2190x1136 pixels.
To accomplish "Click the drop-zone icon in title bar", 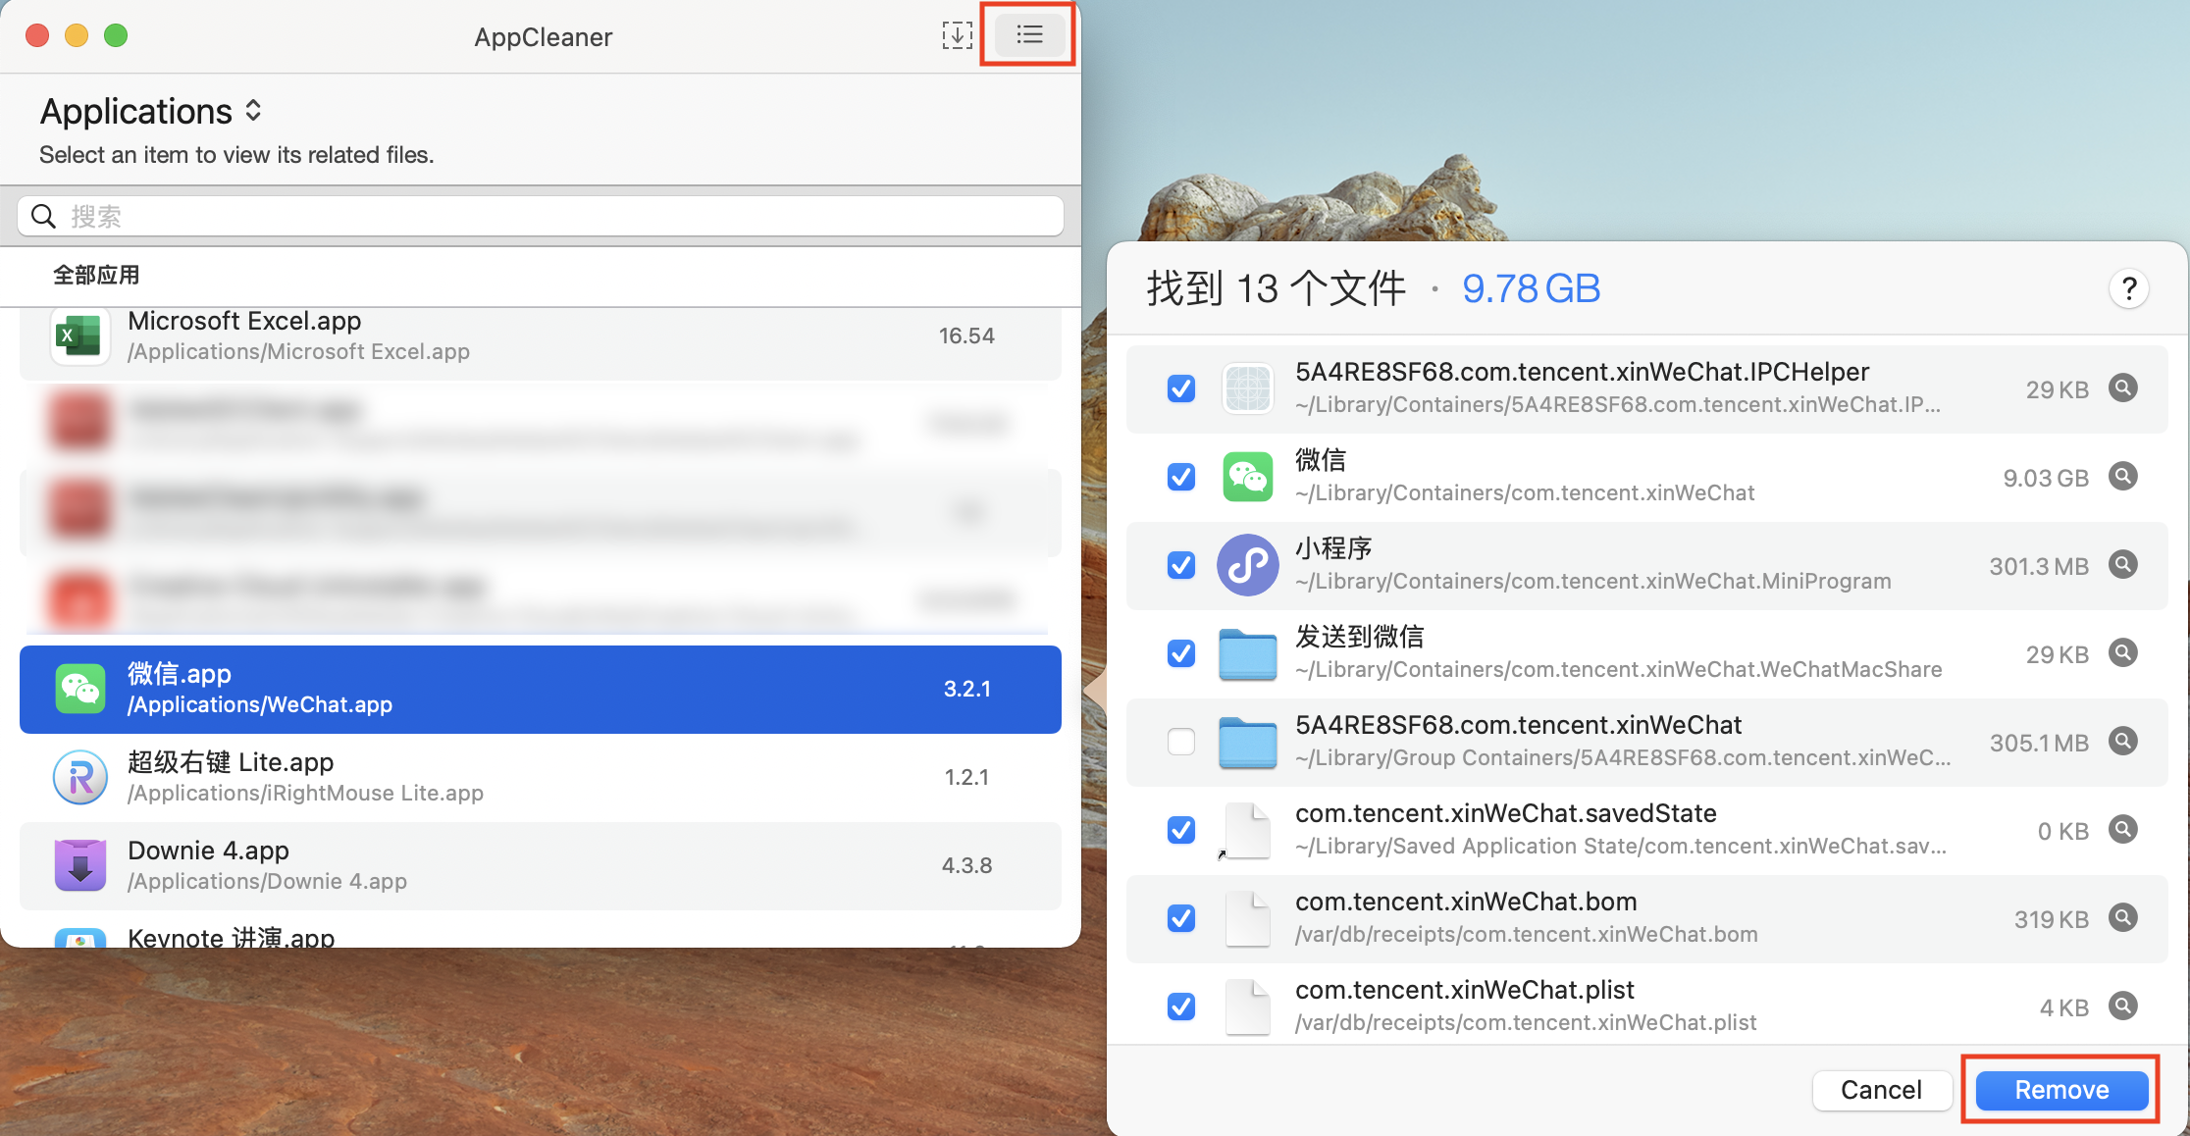I will coord(957,35).
